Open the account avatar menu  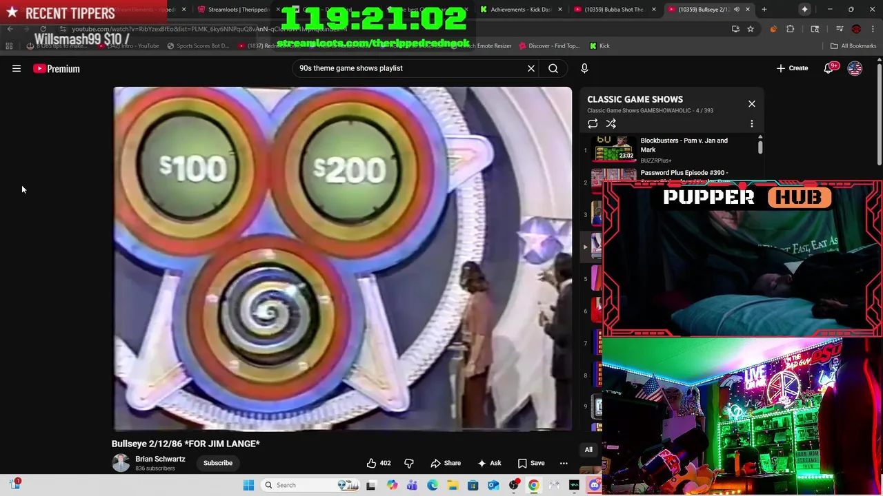point(855,68)
